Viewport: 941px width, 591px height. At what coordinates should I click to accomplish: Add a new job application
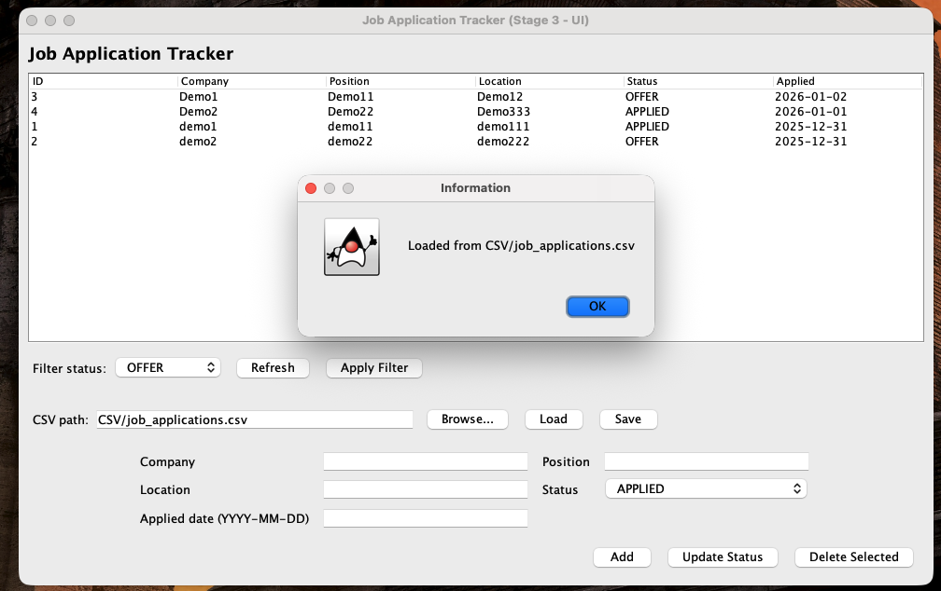pyautogui.click(x=622, y=557)
